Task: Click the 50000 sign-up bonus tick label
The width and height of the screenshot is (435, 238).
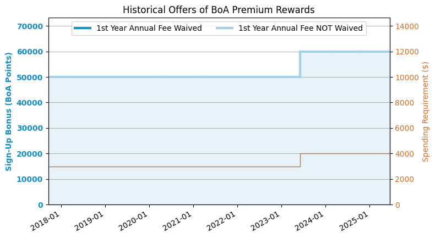Action: [32, 78]
